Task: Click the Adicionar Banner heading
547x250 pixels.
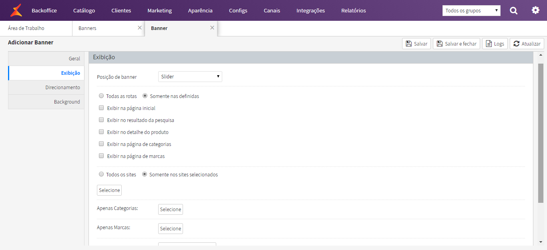Action: point(30,42)
